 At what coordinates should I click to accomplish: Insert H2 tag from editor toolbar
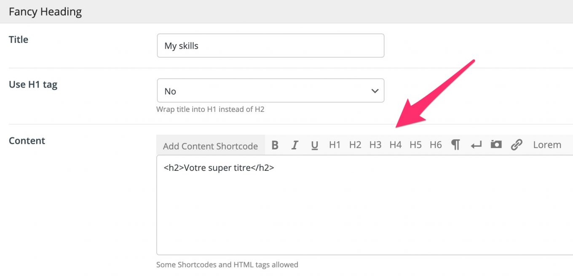(355, 145)
